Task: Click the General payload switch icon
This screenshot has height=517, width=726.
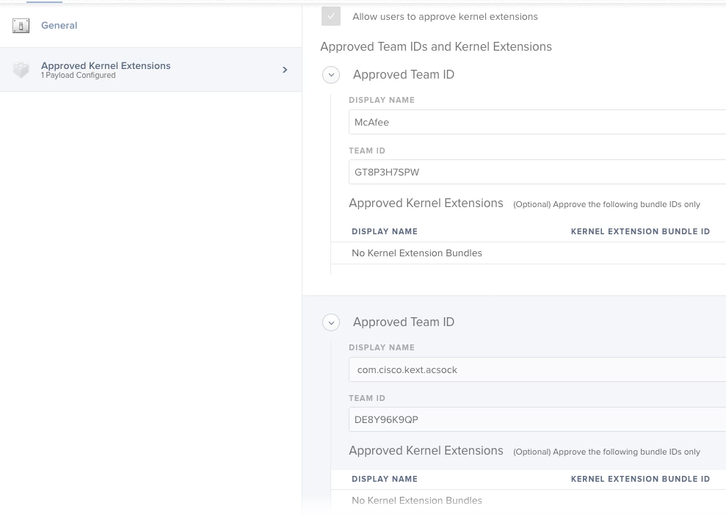Action: (21, 26)
